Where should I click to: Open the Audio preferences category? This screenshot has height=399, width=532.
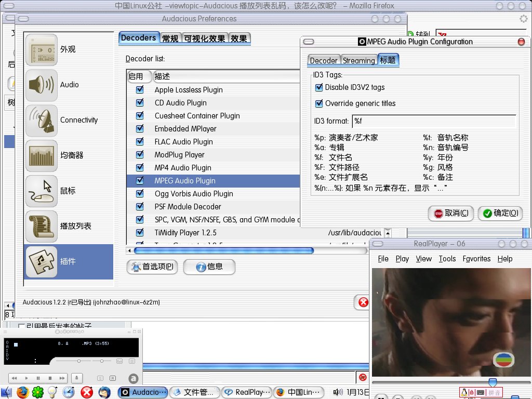point(69,85)
